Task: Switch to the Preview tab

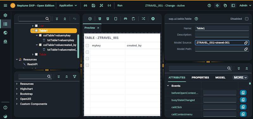Action: [90, 28]
